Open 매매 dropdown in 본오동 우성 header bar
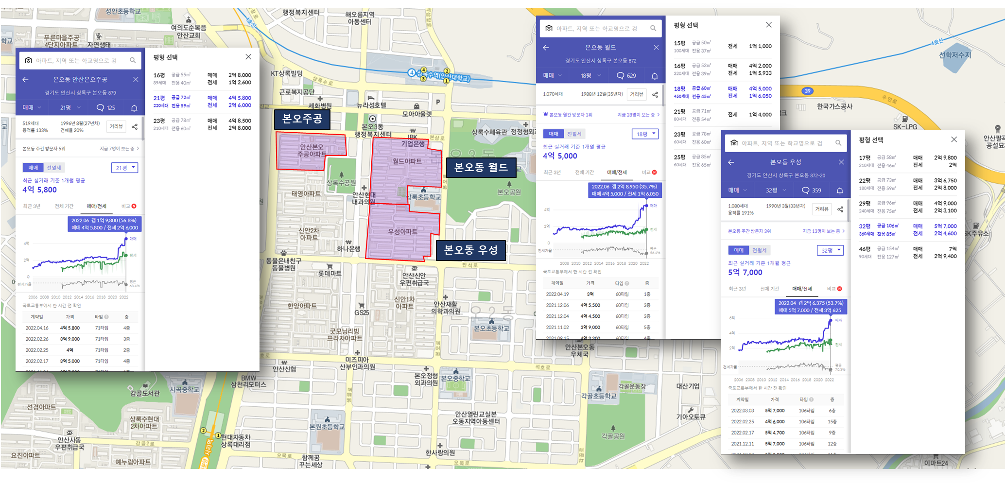This screenshot has height=486, width=1005. click(737, 190)
